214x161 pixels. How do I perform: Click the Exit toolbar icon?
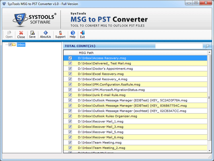tap(82, 33)
